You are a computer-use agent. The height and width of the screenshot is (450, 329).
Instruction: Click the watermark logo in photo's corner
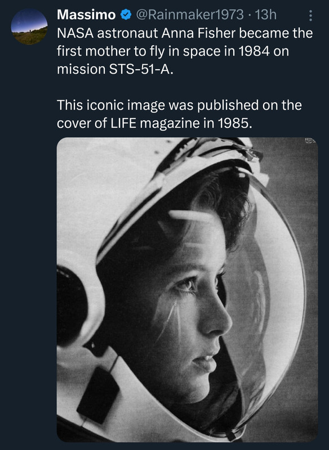pyautogui.click(x=310, y=141)
